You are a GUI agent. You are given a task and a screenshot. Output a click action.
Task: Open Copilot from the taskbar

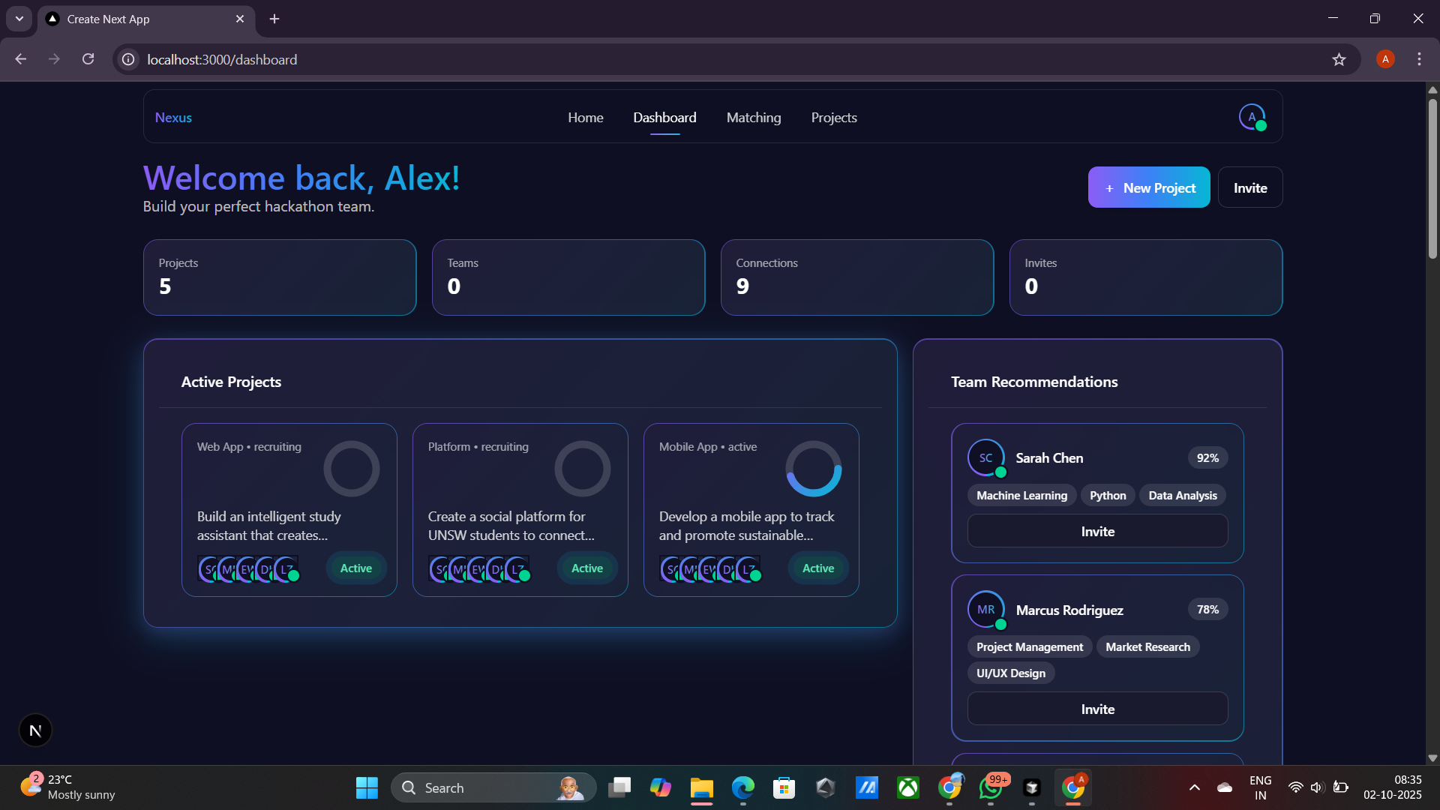[x=660, y=787]
